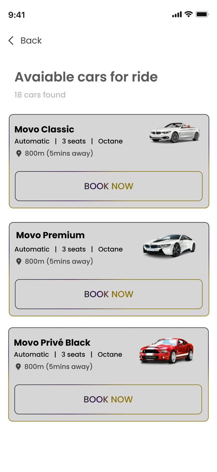Tap the 18 cars found text

(x=39, y=95)
